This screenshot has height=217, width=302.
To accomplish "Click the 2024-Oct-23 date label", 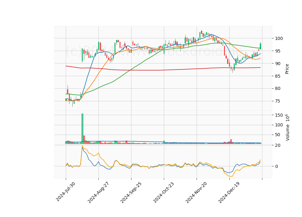I will (x=164, y=192).
